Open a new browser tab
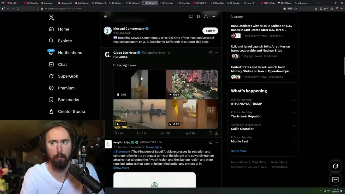345x194 pixels. click(x=313, y=3)
